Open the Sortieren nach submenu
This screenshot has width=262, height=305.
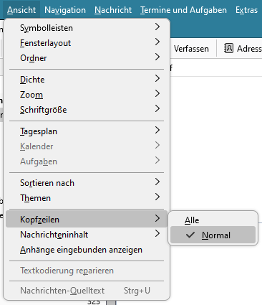tap(87, 183)
